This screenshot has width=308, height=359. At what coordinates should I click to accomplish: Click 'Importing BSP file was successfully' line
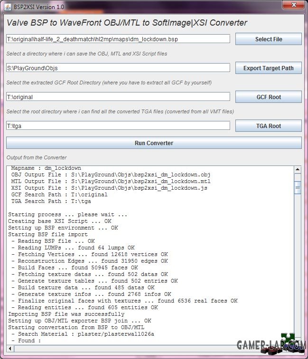66,314
